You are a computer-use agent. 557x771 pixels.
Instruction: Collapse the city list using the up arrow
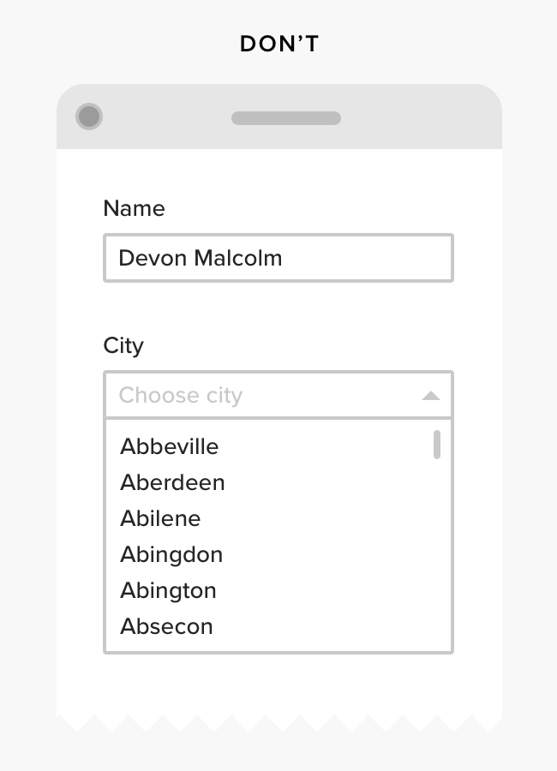point(431,396)
